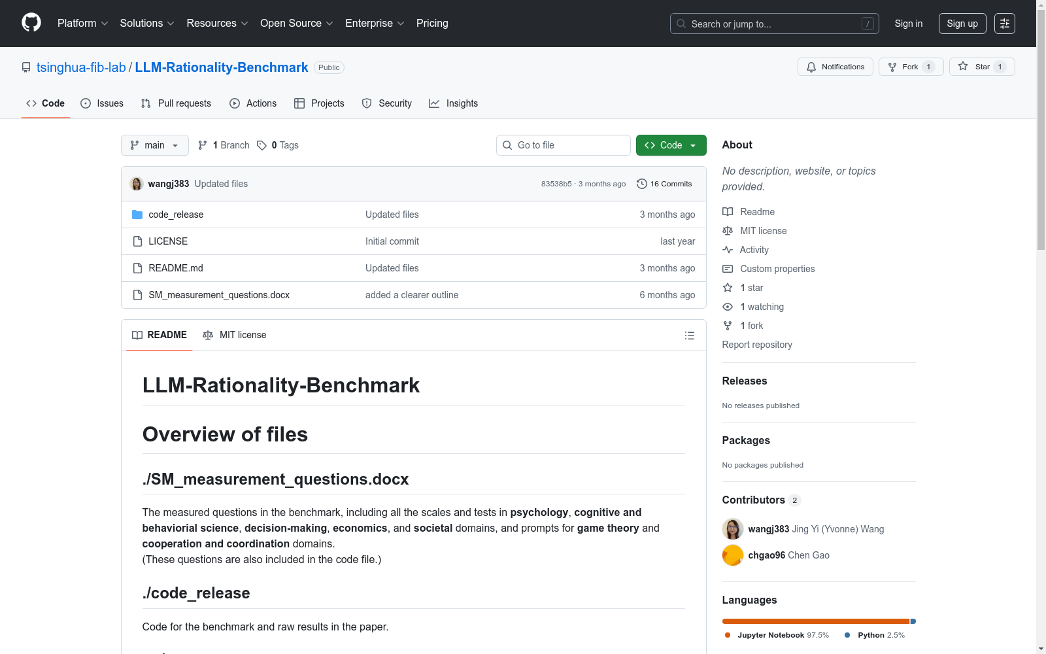The image size is (1046, 654).
Task: Click the commit history clock icon
Action: (642, 184)
